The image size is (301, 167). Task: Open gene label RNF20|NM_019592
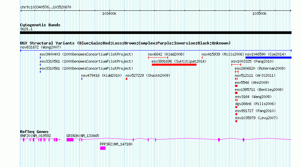click(x=36, y=136)
